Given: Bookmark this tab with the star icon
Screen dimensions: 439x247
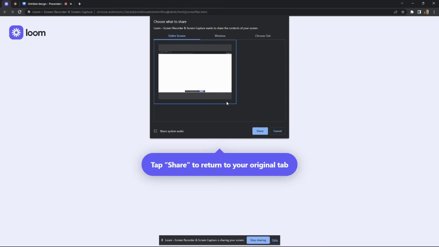Looking at the screenshot, I should coord(403,12).
